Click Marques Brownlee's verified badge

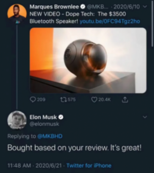(x=83, y=7)
